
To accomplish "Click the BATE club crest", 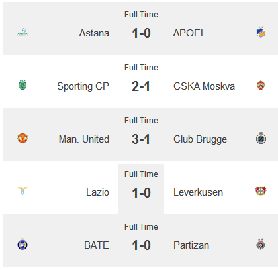I will pos(23,244).
